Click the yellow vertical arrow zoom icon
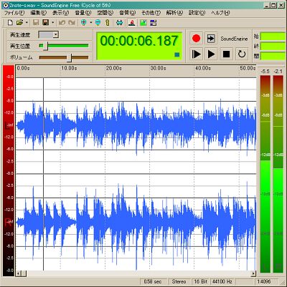Image resolution: width=287 pixels, height=287 pixels. 108,23
